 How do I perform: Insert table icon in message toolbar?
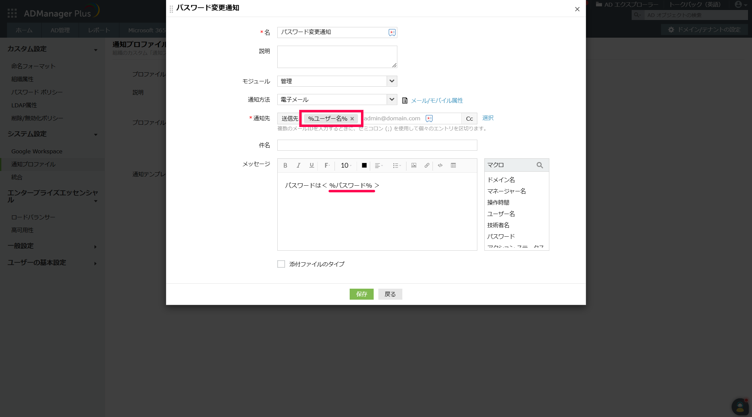tap(453, 165)
